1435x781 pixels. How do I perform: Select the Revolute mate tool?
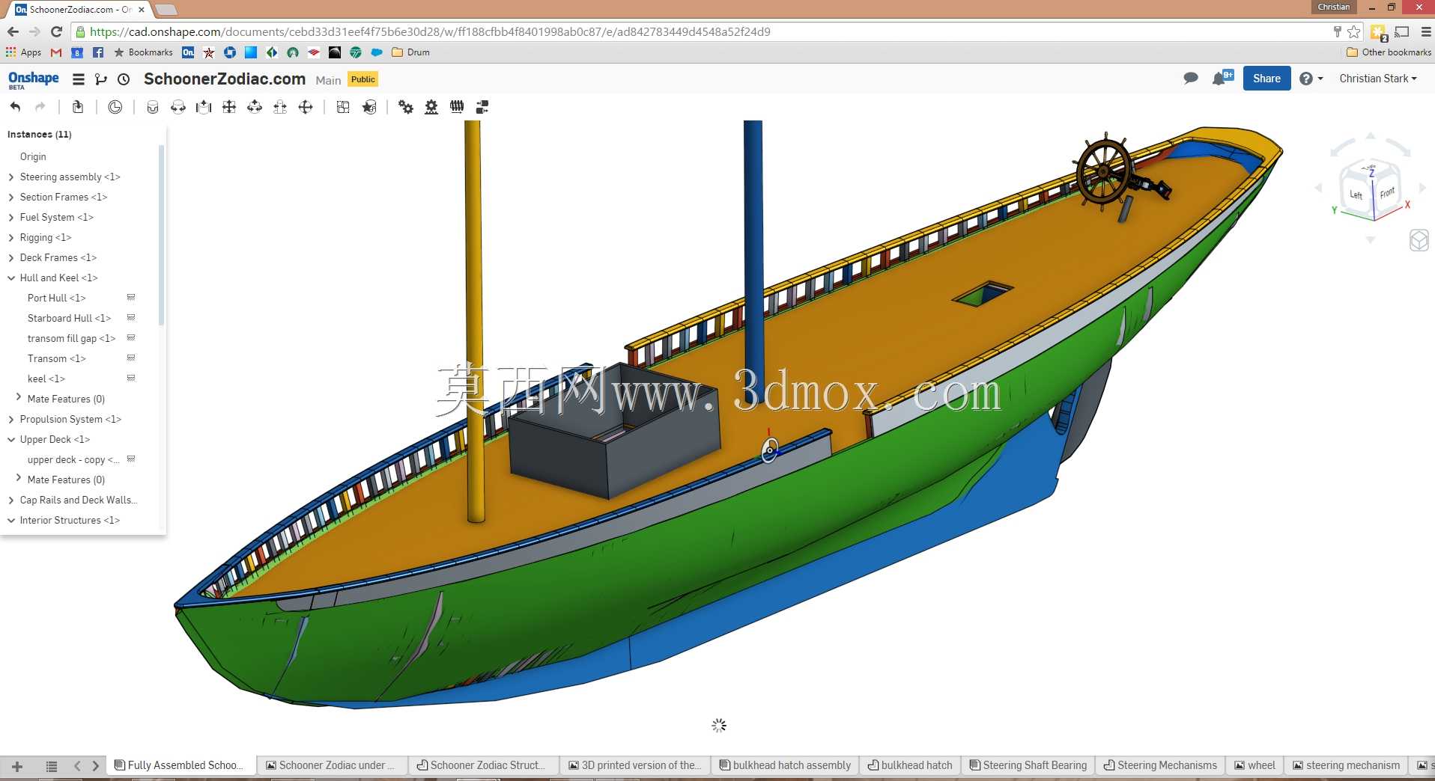coord(178,107)
